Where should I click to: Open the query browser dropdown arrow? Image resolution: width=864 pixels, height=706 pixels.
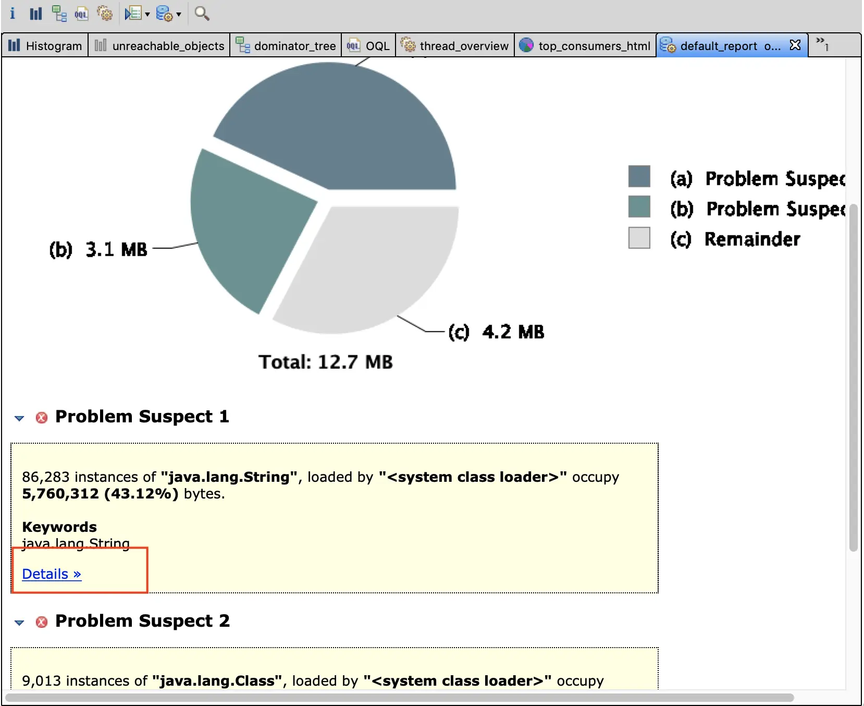point(179,14)
